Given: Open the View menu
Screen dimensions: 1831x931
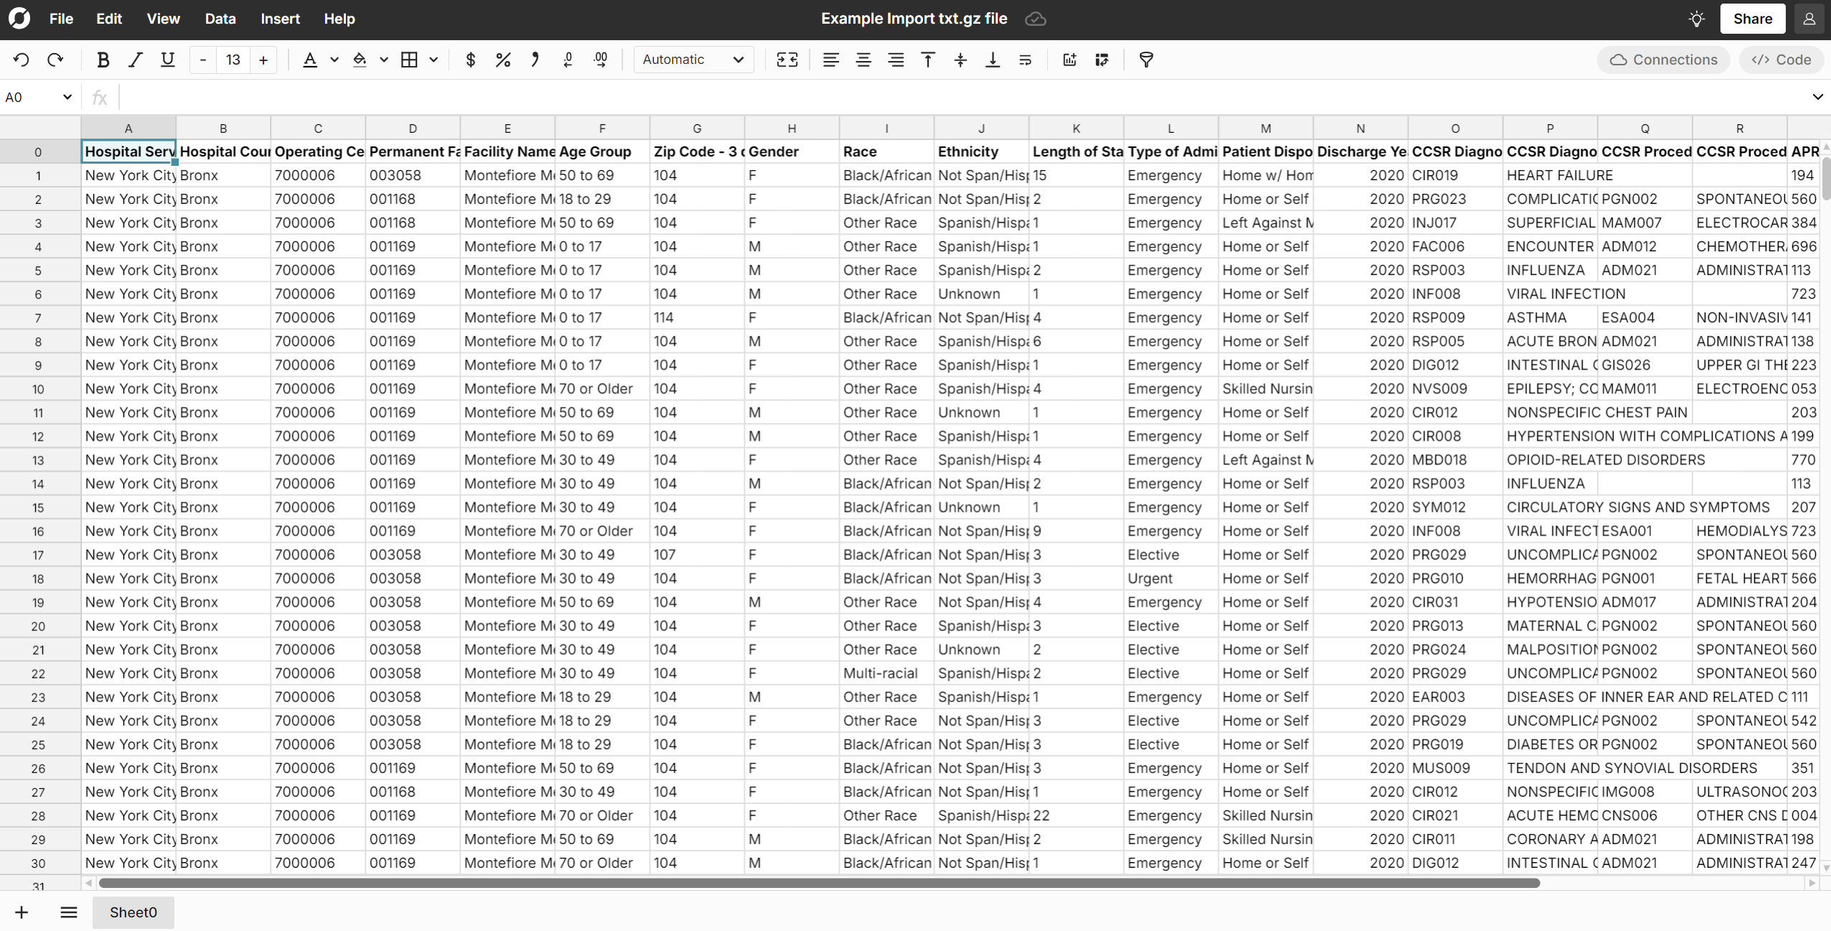Looking at the screenshot, I should click(x=161, y=18).
